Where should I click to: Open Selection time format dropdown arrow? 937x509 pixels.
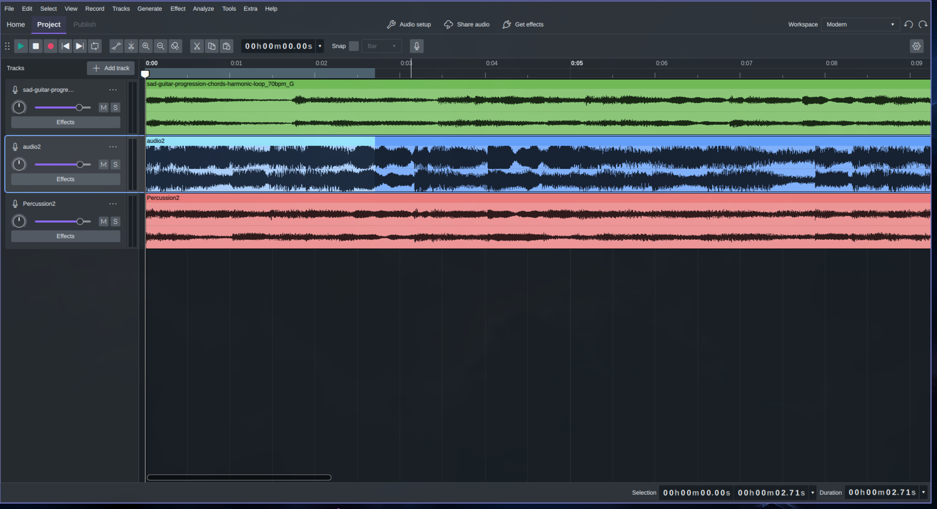[812, 492]
